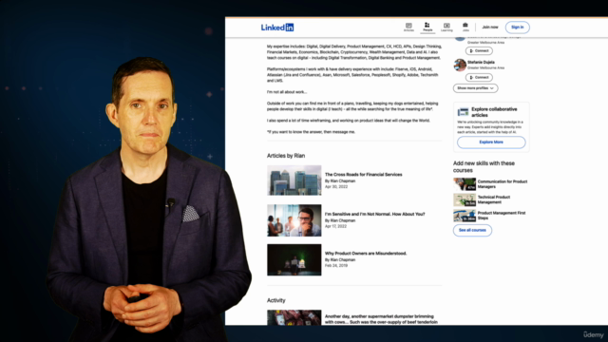This screenshot has width=608, height=342.
Task: Open Why Product Owners are Misunderstood article
Action: click(366, 254)
